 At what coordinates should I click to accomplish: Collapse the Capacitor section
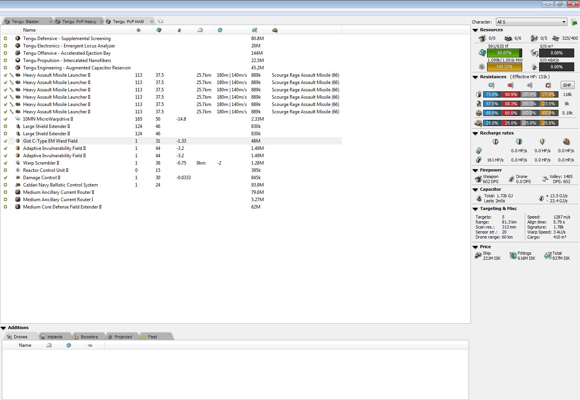[x=475, y=190]
